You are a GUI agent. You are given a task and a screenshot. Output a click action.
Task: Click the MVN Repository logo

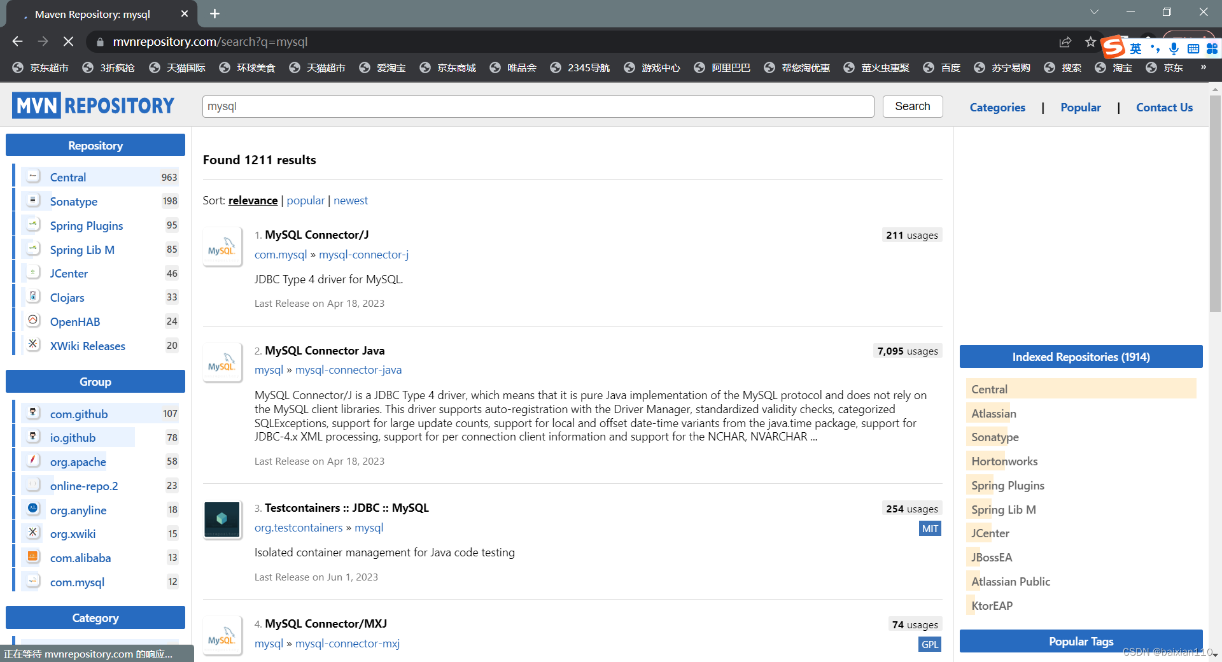pyautogui.click(x=93, y=106)
